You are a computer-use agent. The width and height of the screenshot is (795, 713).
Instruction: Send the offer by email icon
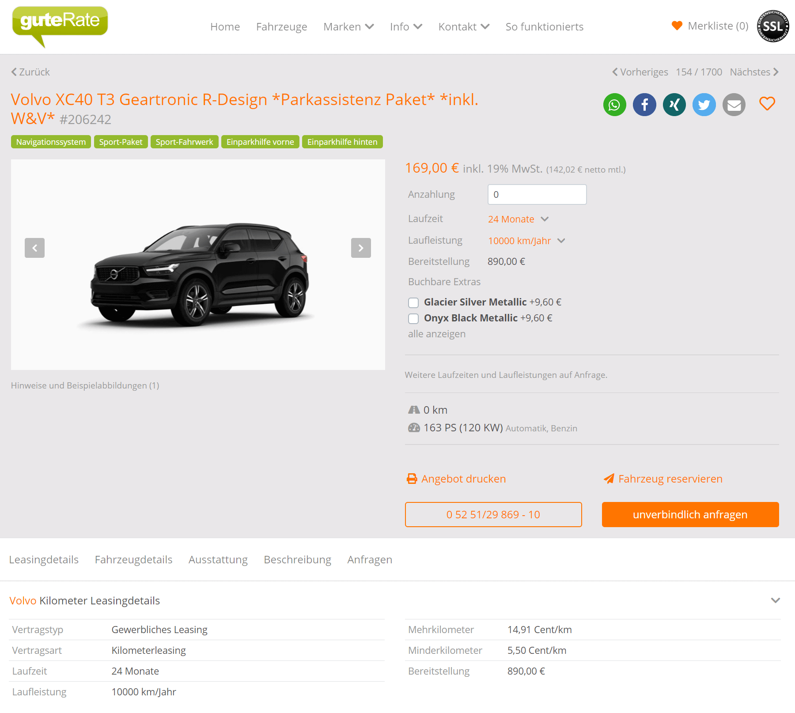[734, 105]
